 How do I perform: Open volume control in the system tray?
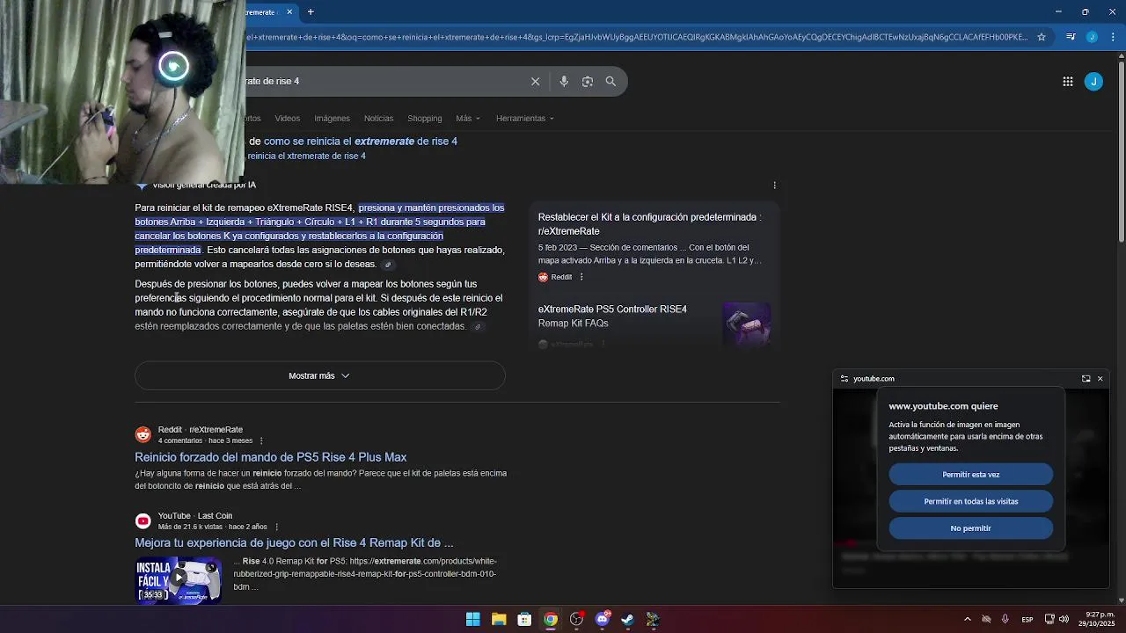click(1064, 619)
